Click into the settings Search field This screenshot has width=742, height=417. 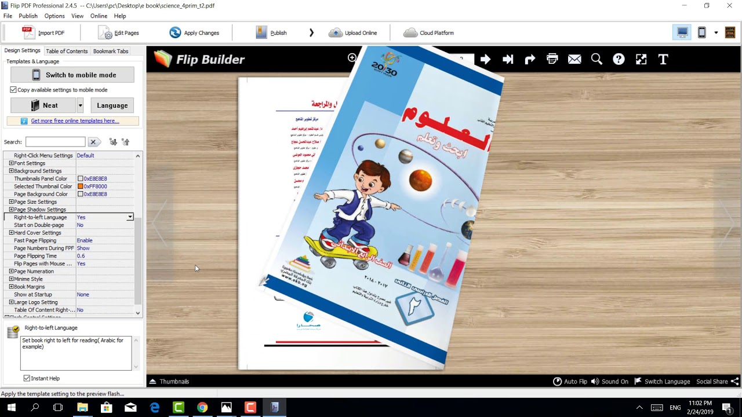point(56,142)
